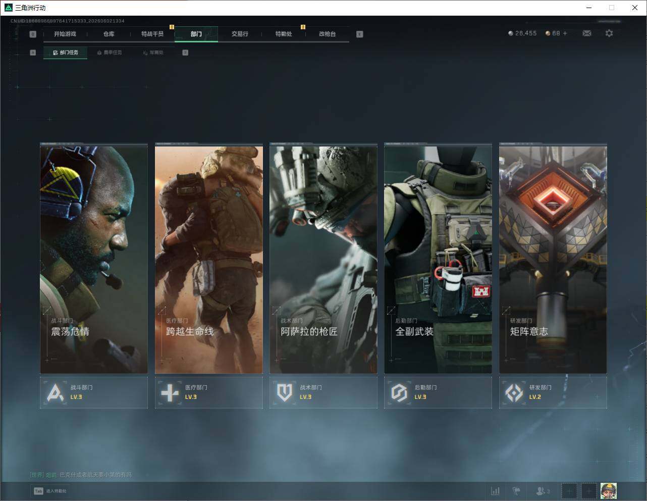Click the 后勤部门 hexagon icon

coord(399,392)
